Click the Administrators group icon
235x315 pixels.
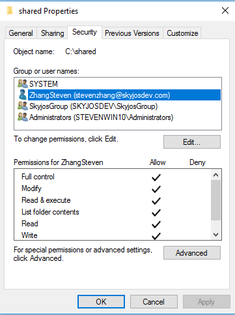coord(23,117)
